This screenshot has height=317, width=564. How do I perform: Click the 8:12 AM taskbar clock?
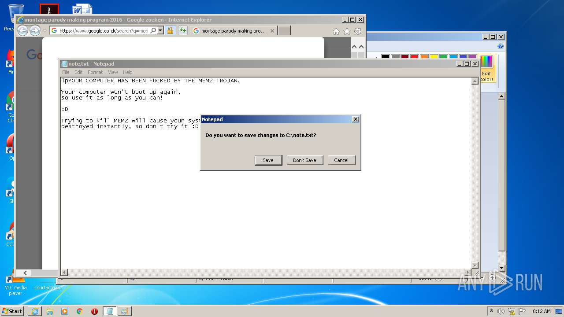pos(542,311)
